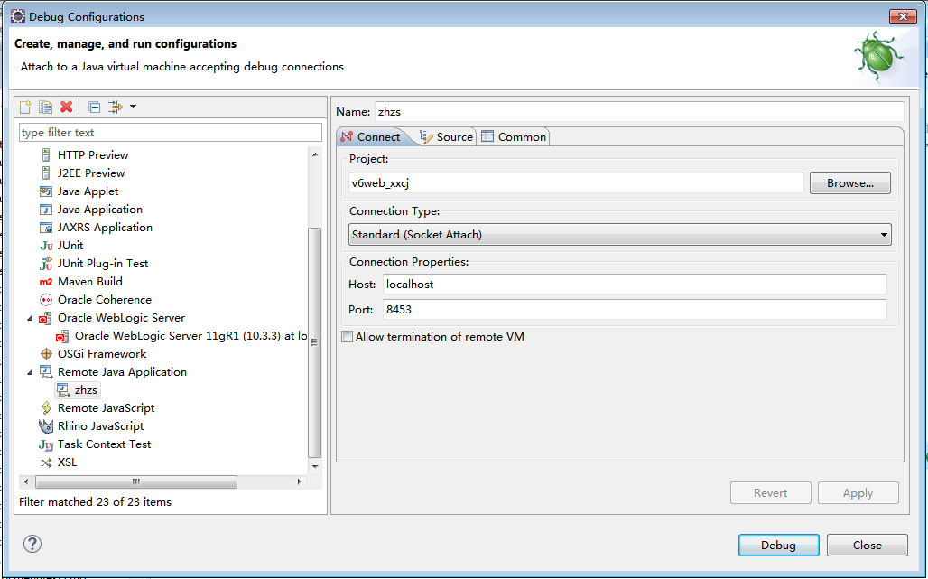Viewport: 928px width, 579px height.
Task: Select Java Application configuration type
Action: pyautogui.click(x=100, y=210)
